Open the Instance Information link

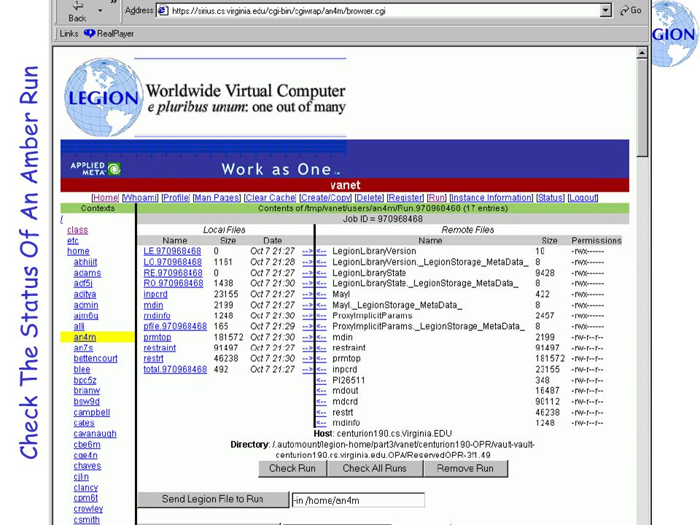(x=491, y=198)
